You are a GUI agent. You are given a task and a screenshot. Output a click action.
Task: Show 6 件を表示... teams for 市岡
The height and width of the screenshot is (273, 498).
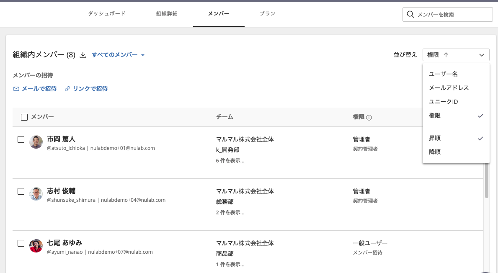(230, 161)
